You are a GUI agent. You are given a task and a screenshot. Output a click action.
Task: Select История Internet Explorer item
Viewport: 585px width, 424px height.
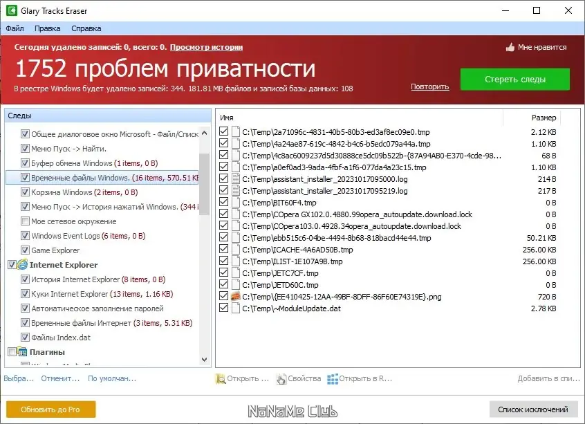[x=98, y=279]
